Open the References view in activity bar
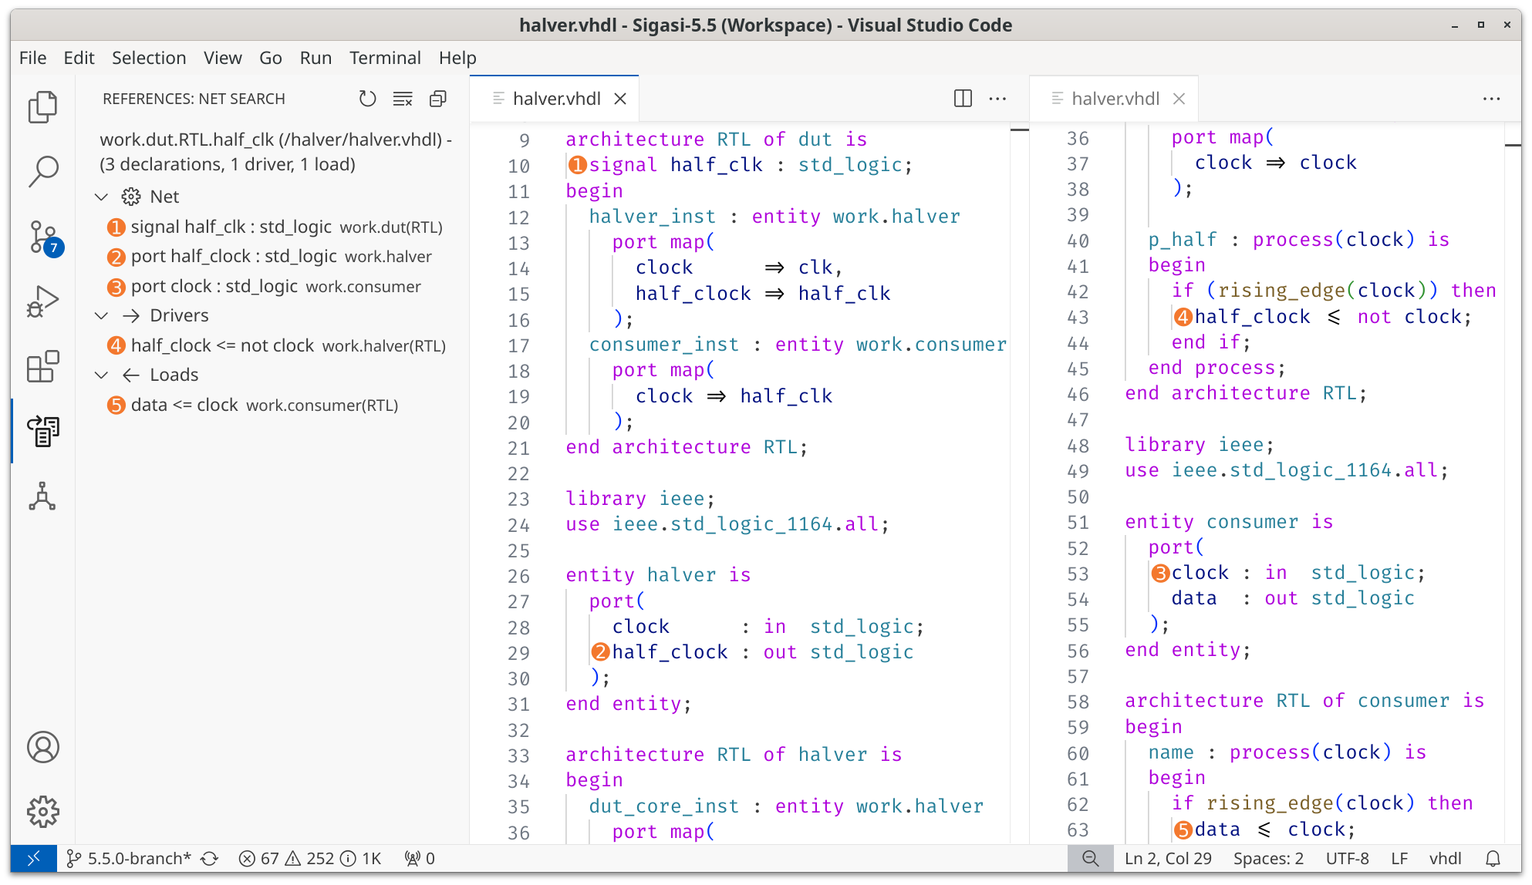 pyautogui.click(x=43, y=431)
